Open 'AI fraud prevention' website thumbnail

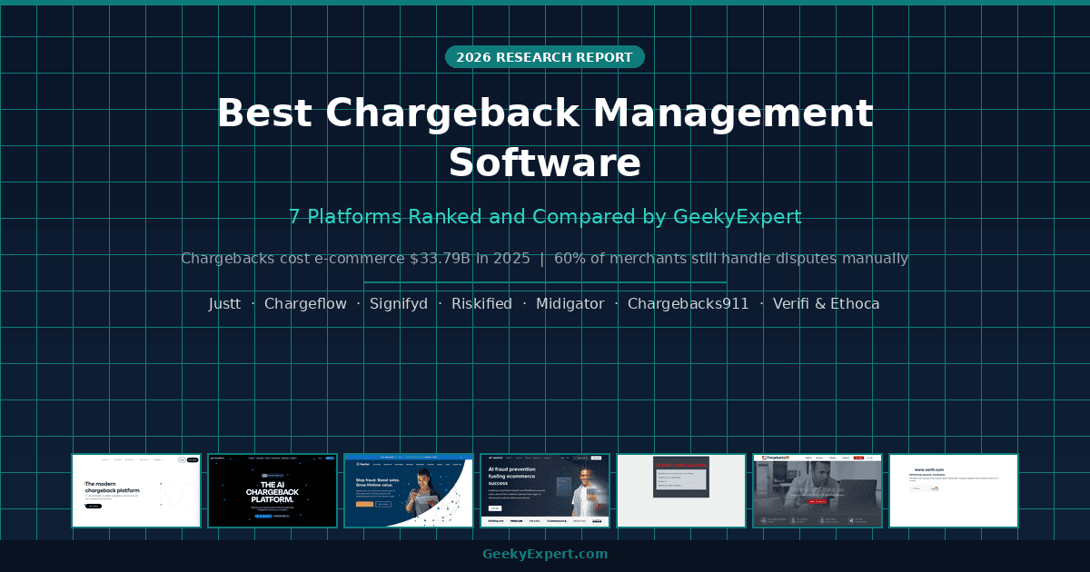pos(545,490)
